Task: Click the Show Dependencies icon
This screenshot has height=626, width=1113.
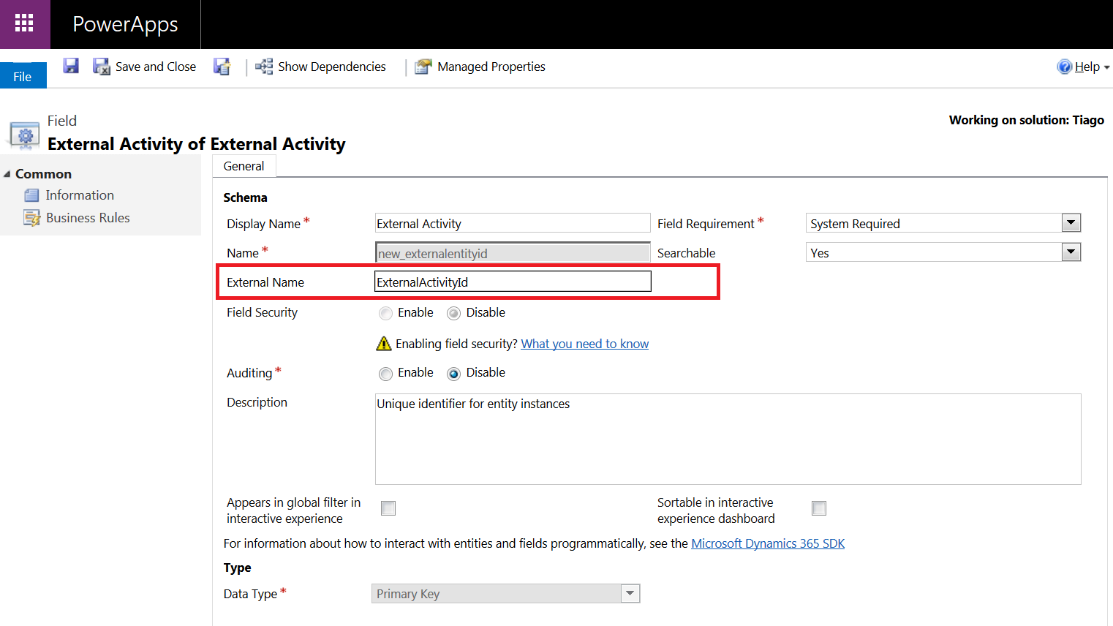Action: click(x=263, y=67)
